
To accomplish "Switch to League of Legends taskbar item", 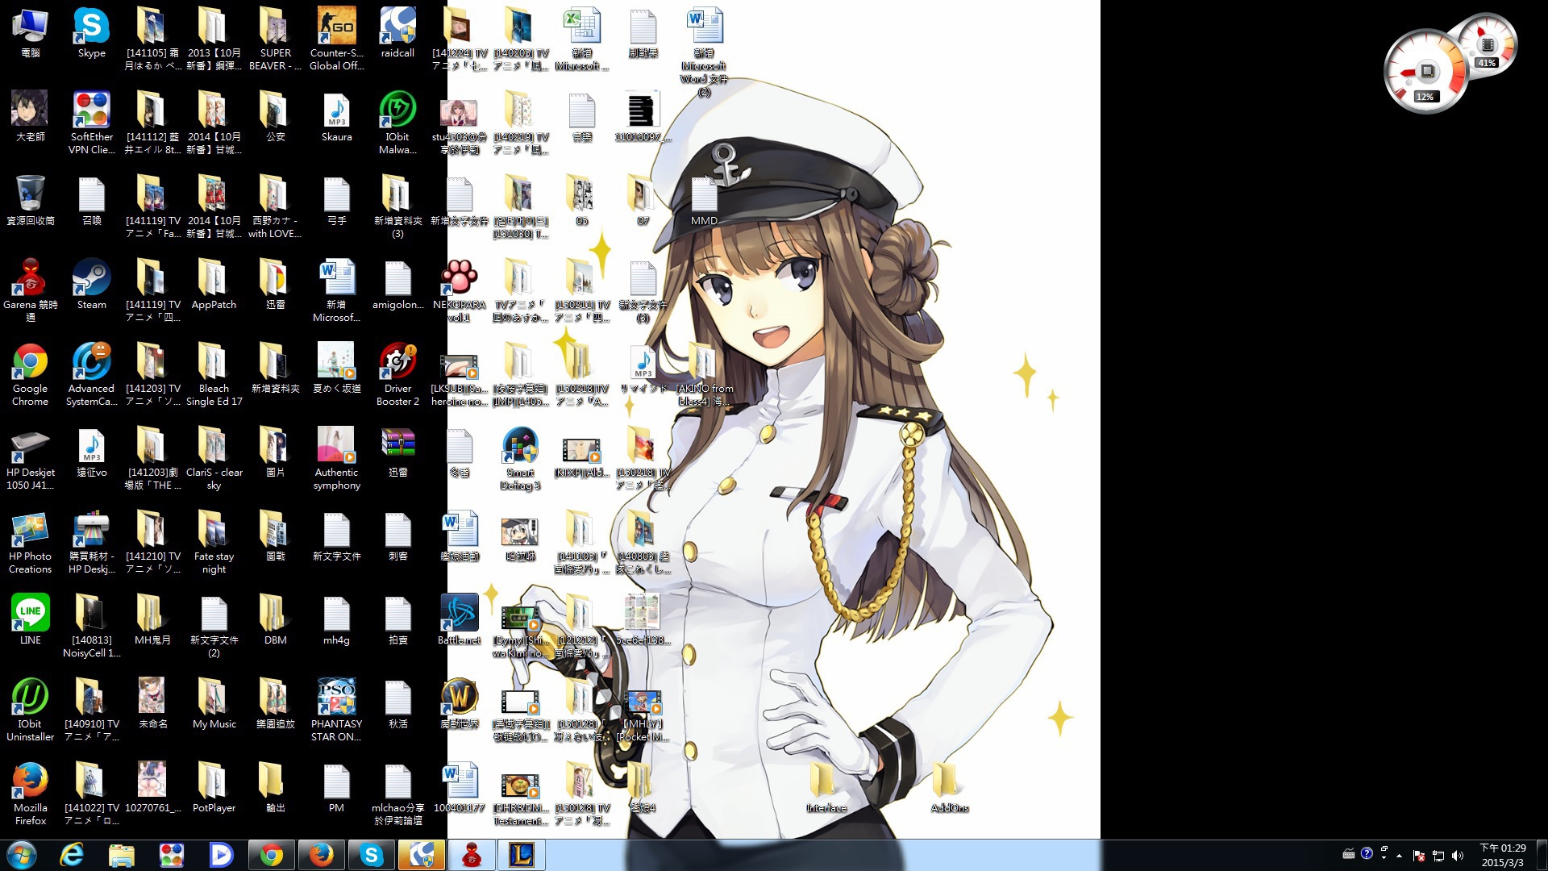I will [521, 855].
